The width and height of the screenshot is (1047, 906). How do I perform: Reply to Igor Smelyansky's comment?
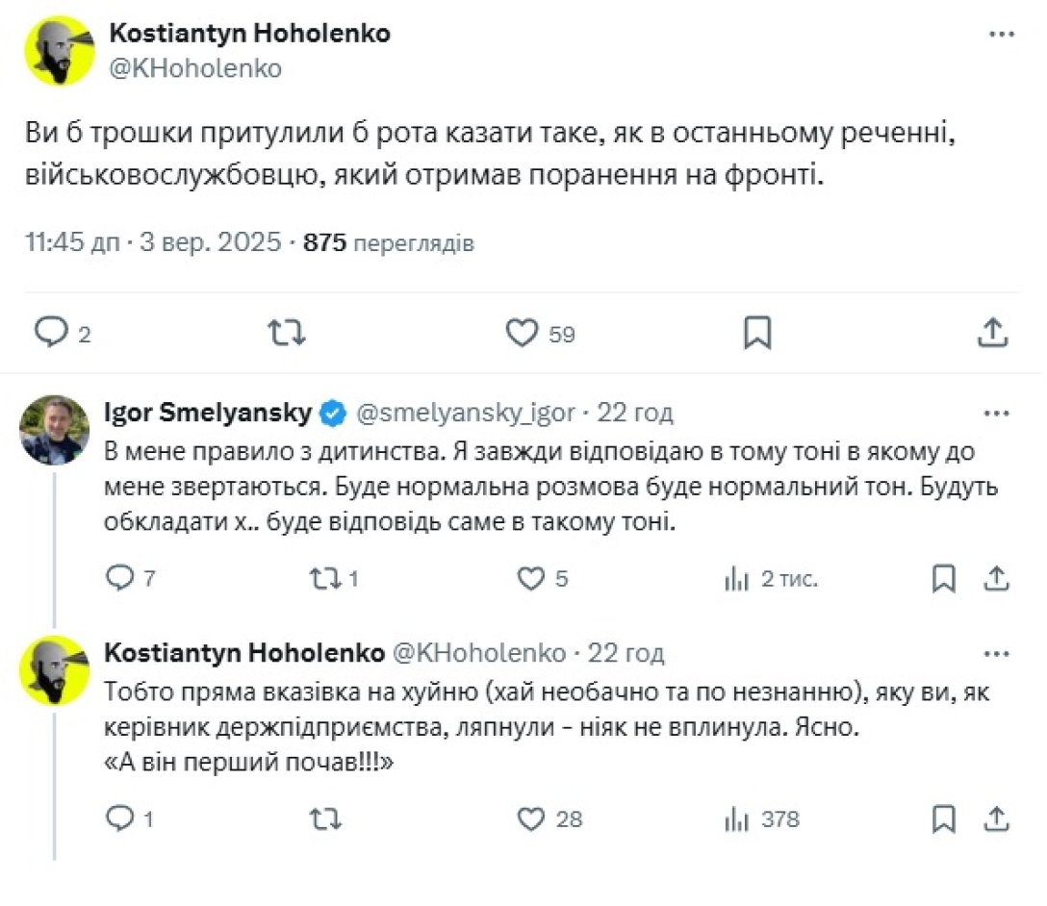click(119, 578)
